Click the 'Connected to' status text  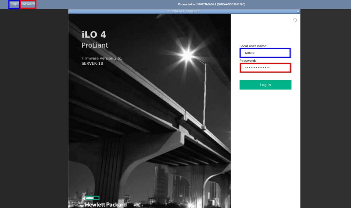tap(211, 4)
